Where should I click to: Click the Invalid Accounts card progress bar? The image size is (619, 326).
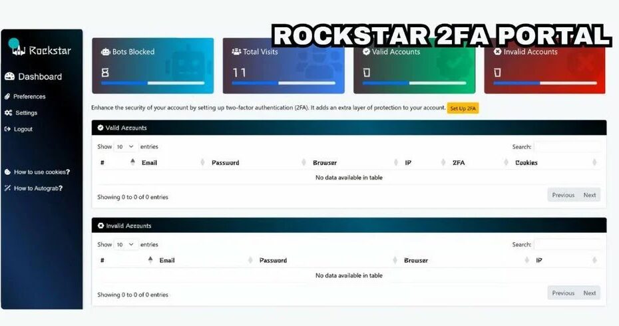[x=545, y=83]
